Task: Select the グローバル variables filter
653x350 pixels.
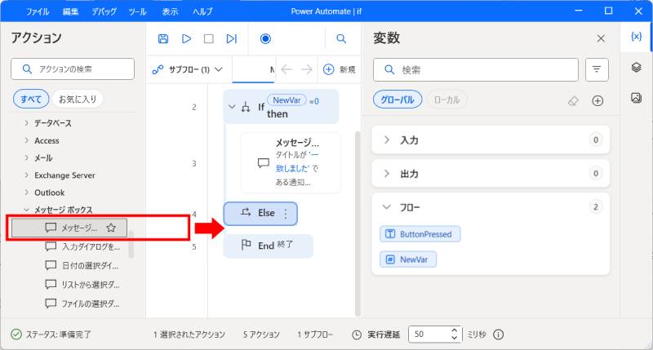Action: pyautogui.click(x=398, y=100)
